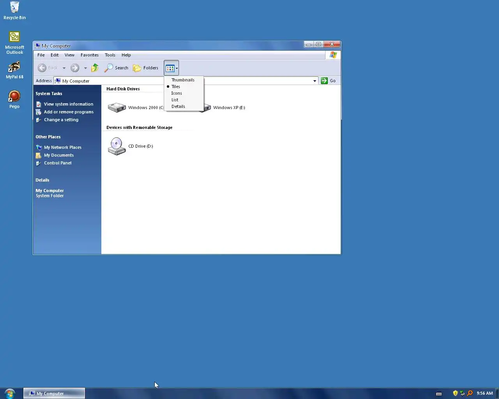
Task: Click Devices with Removable Storage header
Action: coord(139,127)
